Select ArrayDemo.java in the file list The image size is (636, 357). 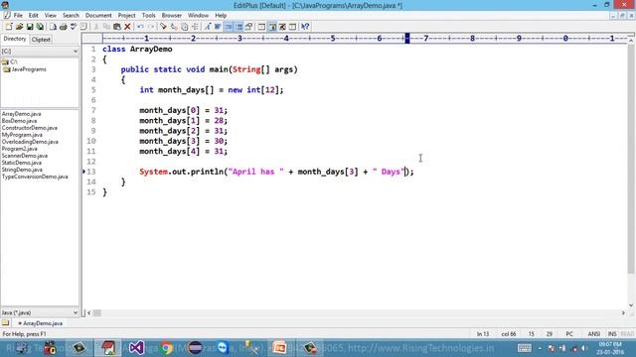point(21,114)
